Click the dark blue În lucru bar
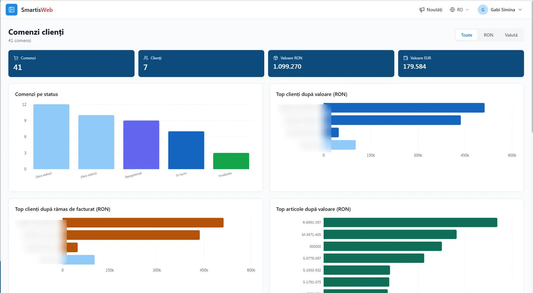Viewport: 533px width, 293px height. click(x=186, y=150)
